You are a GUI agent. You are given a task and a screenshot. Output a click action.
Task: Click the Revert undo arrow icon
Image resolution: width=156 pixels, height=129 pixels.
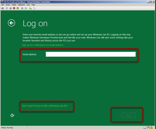coord(34,8)
